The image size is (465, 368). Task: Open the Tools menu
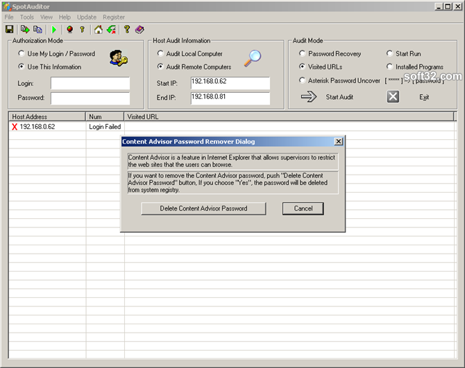pyautogui.click(x=27, y=17)
